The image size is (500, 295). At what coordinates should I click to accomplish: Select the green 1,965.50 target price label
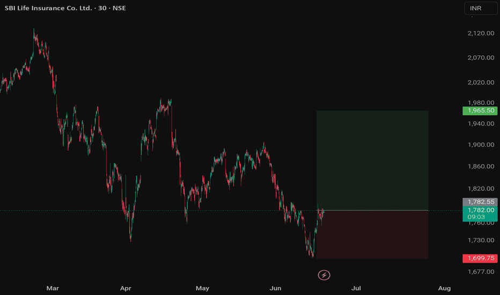[x=480, y=110]
